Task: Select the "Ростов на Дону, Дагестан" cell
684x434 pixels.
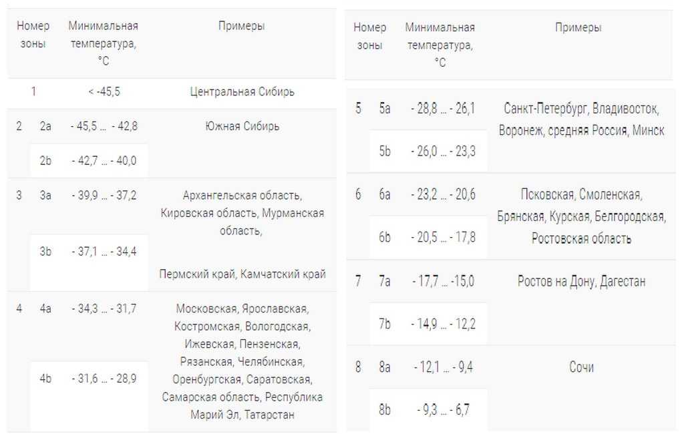Action: pos(581,281)
